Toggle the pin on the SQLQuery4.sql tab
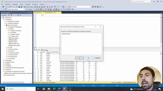 [x=58, y=13]
